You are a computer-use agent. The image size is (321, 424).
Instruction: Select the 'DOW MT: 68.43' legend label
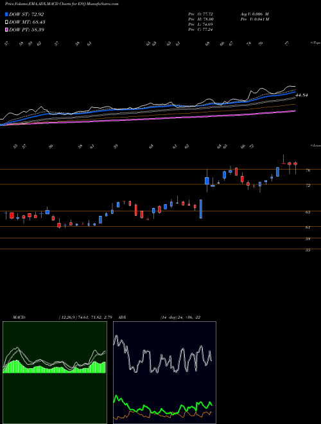27,22
